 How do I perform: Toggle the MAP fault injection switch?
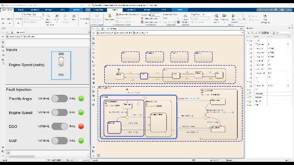tap(60, 141)
